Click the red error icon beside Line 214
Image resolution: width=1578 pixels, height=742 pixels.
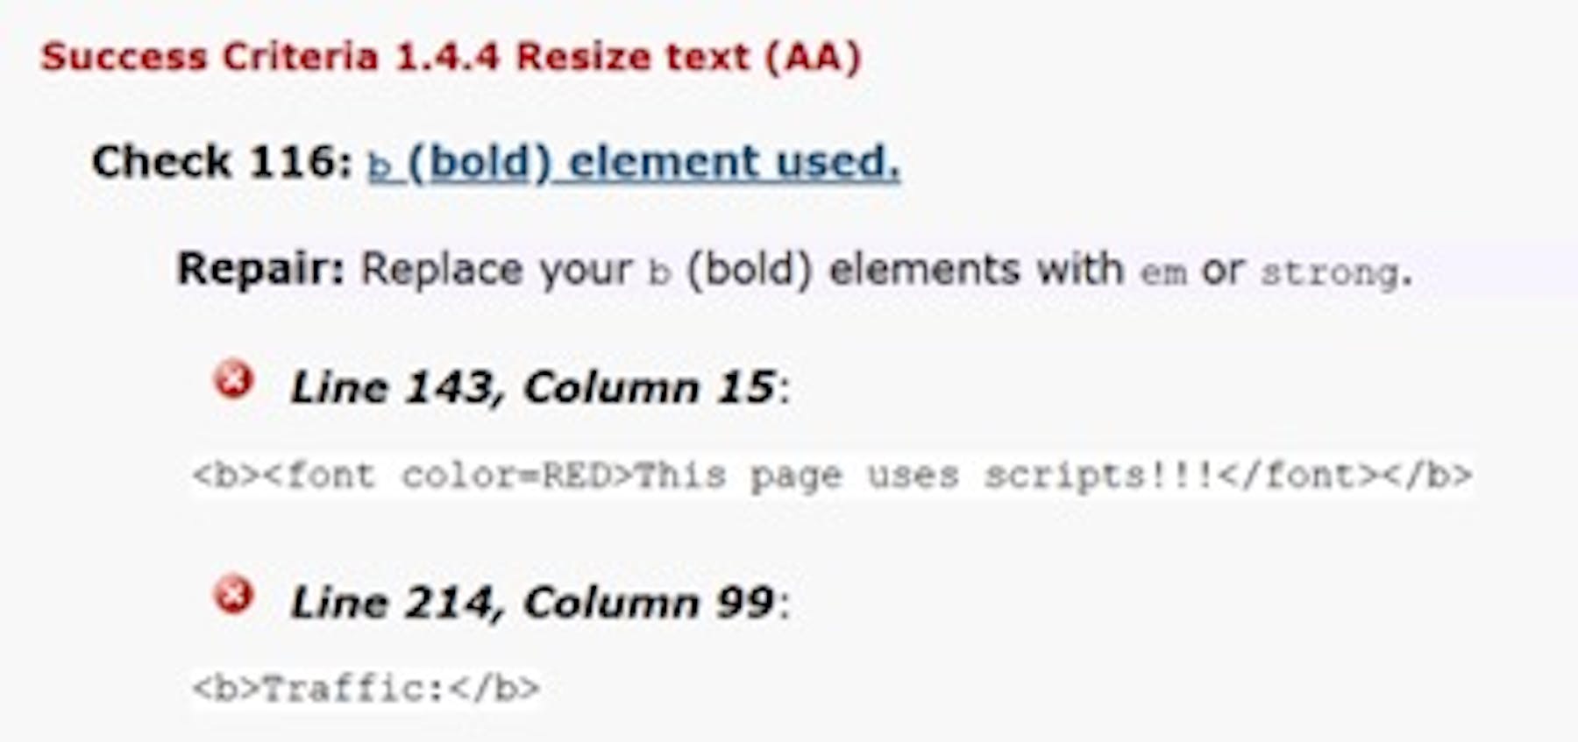click(233, 595)
